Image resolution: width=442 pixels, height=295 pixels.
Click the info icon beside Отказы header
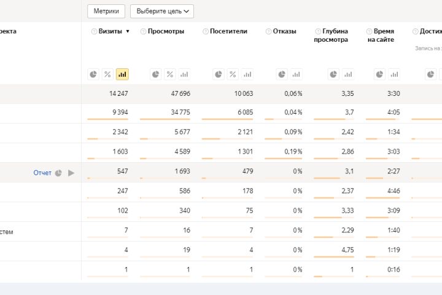(x=268, y=31)
